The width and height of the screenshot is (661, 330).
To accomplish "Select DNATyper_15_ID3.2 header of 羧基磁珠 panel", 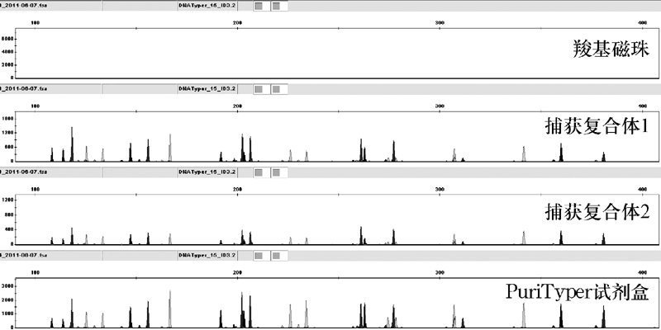I will click(x=207, y=6).
